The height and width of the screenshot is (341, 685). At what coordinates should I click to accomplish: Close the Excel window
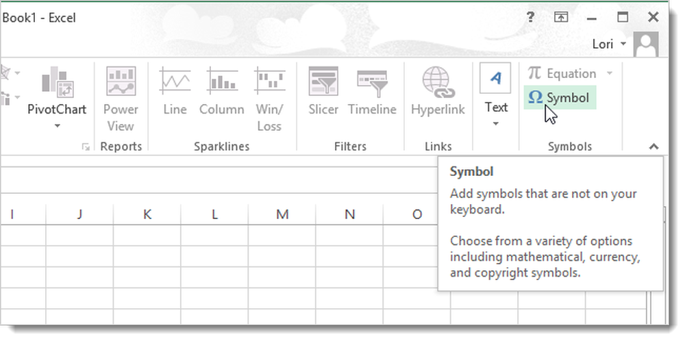coord(653,17)
